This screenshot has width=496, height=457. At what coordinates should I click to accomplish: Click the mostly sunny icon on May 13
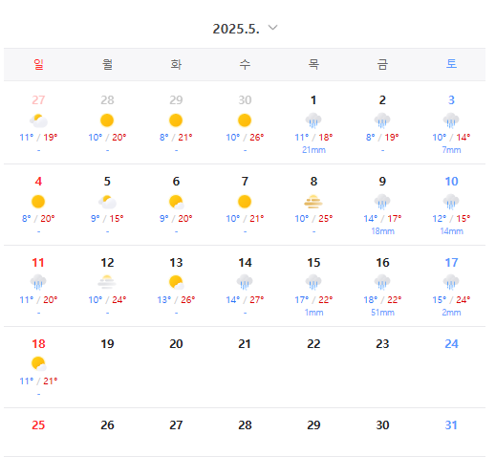click(x=177, y=283)
